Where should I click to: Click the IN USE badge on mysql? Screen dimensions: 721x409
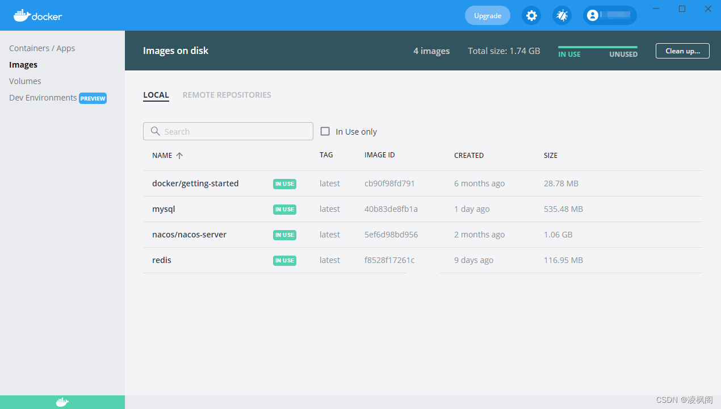pyautogui.click(x=284, y=209)
